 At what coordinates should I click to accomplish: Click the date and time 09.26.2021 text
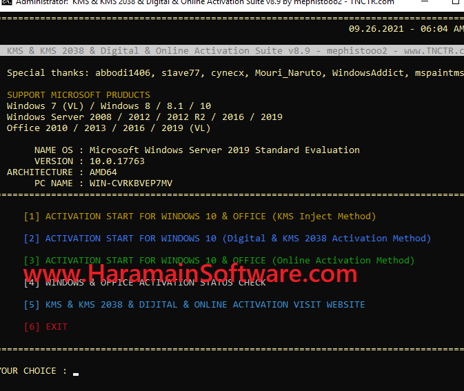[406, 29]
